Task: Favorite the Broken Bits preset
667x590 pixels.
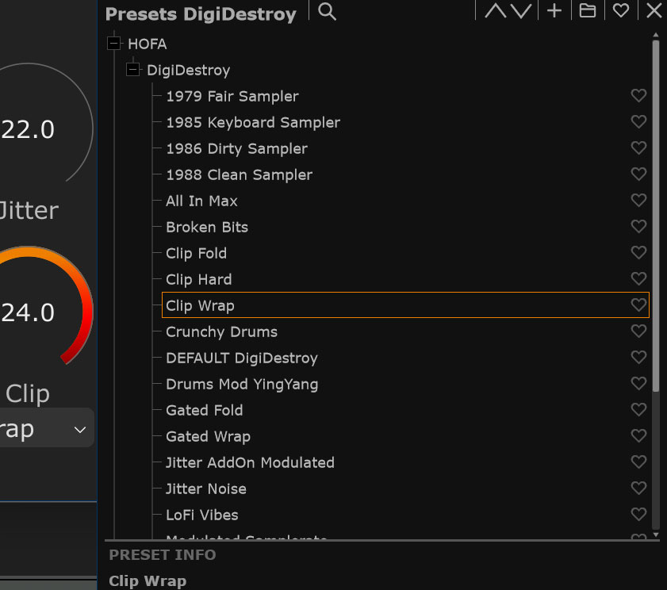Action: [x=638, y=226]
